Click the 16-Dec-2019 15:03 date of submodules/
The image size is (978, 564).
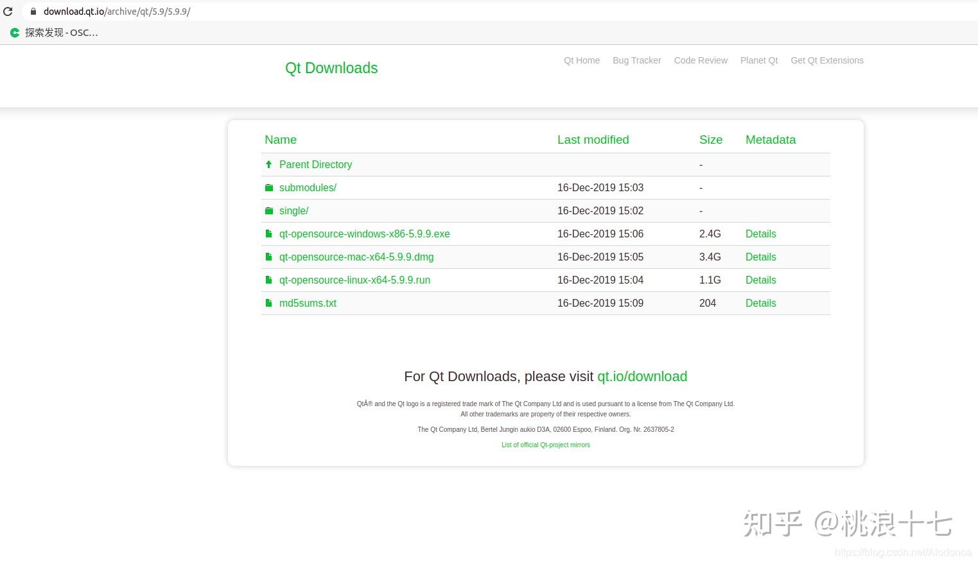600,187
